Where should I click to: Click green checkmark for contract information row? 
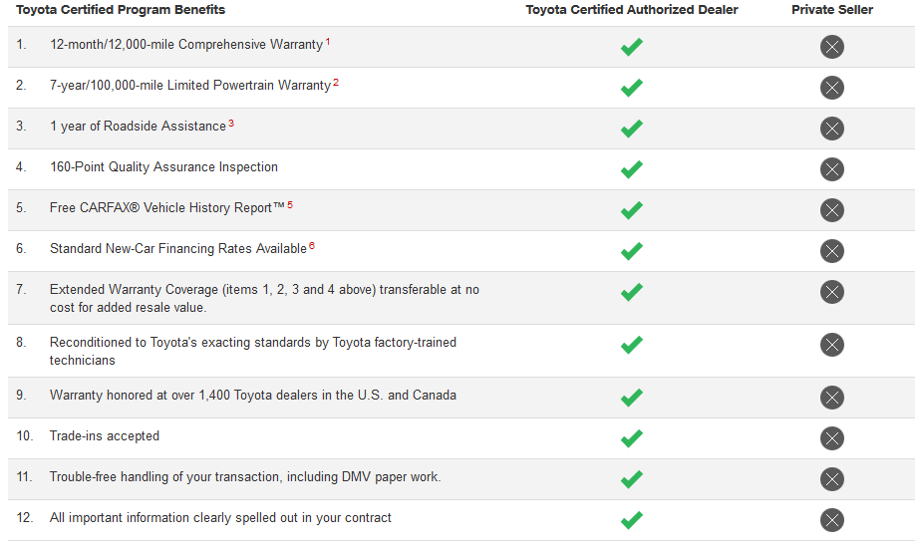tap(632, 520)
